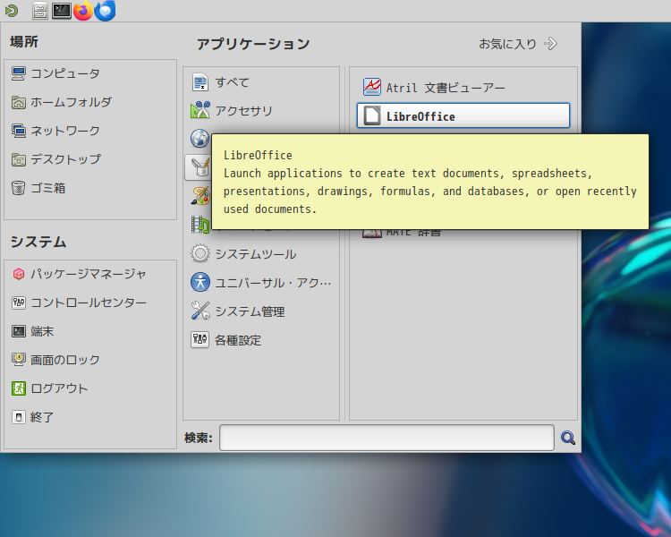The width and height of the screenshot is (671, 537).
Task: Launch 端末 terminal from System list
Action: tap(32, 331)
